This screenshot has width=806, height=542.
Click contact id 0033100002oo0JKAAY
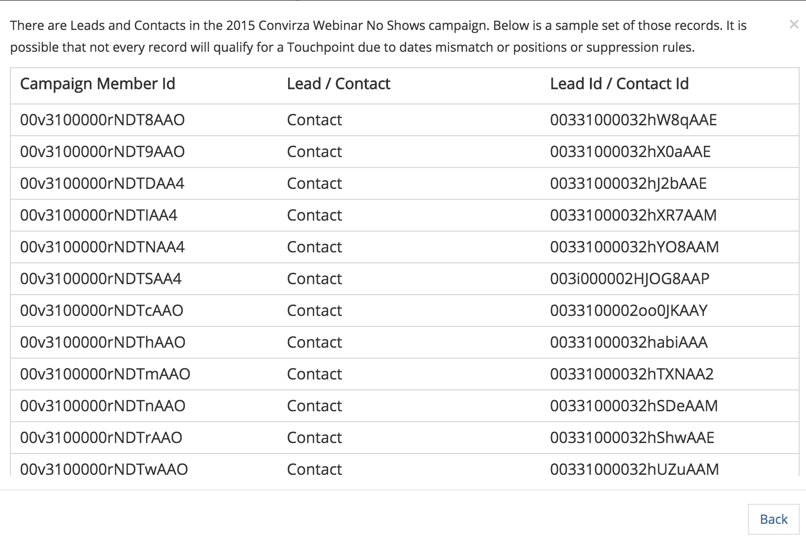click(x=629, y=310)
